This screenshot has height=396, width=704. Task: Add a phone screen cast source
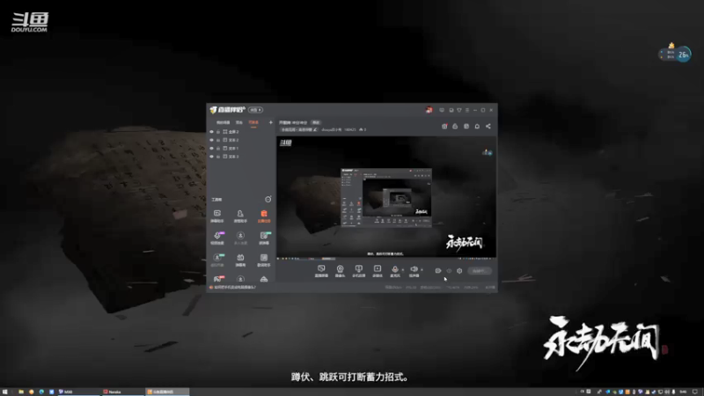(358, 271)
